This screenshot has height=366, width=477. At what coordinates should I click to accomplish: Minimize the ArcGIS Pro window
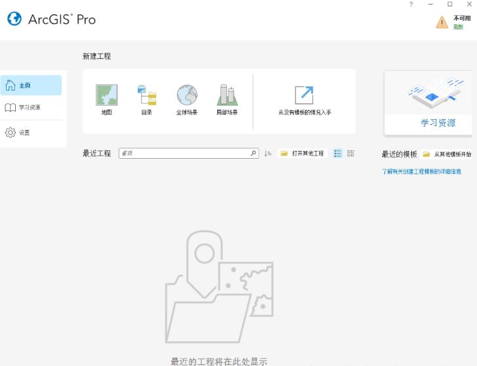430,4
